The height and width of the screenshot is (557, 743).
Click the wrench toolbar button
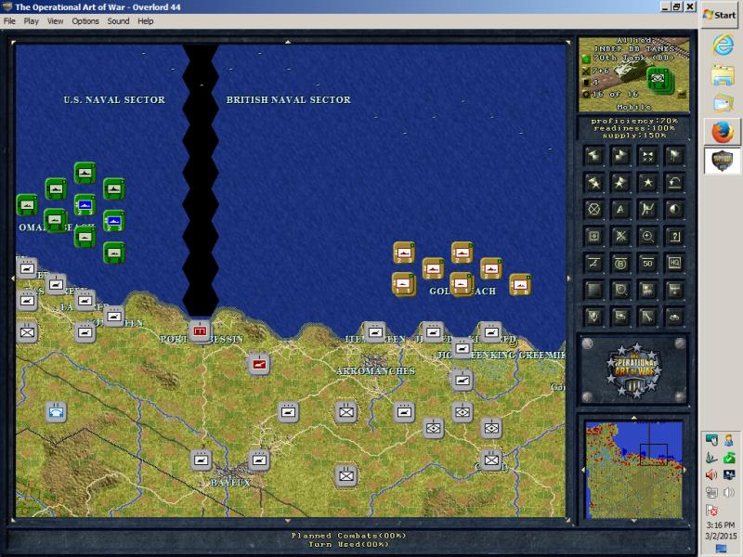pos(647,317)
